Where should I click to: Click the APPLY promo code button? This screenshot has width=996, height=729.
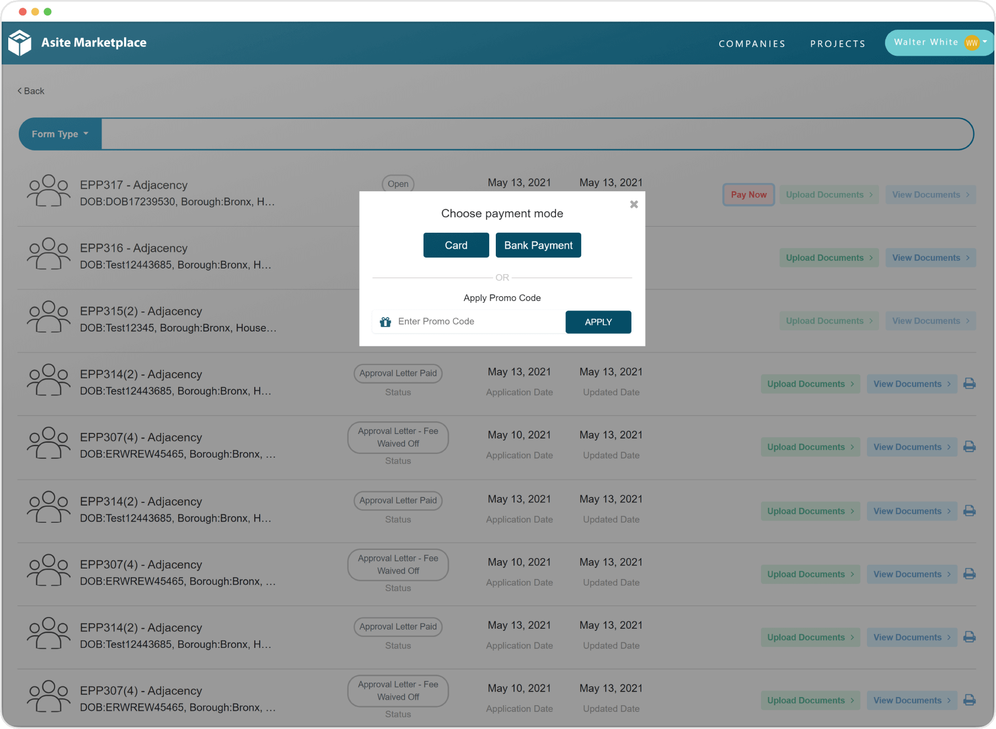point(598,321)
